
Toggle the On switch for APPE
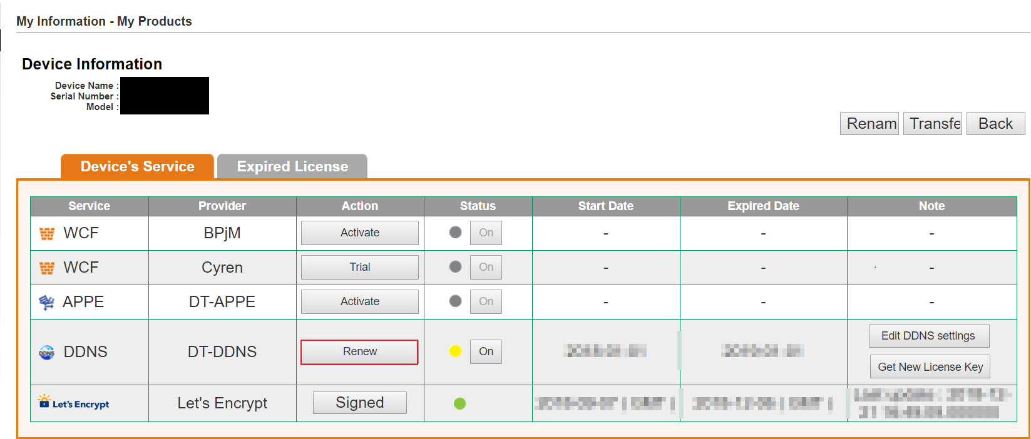point(486,301)
